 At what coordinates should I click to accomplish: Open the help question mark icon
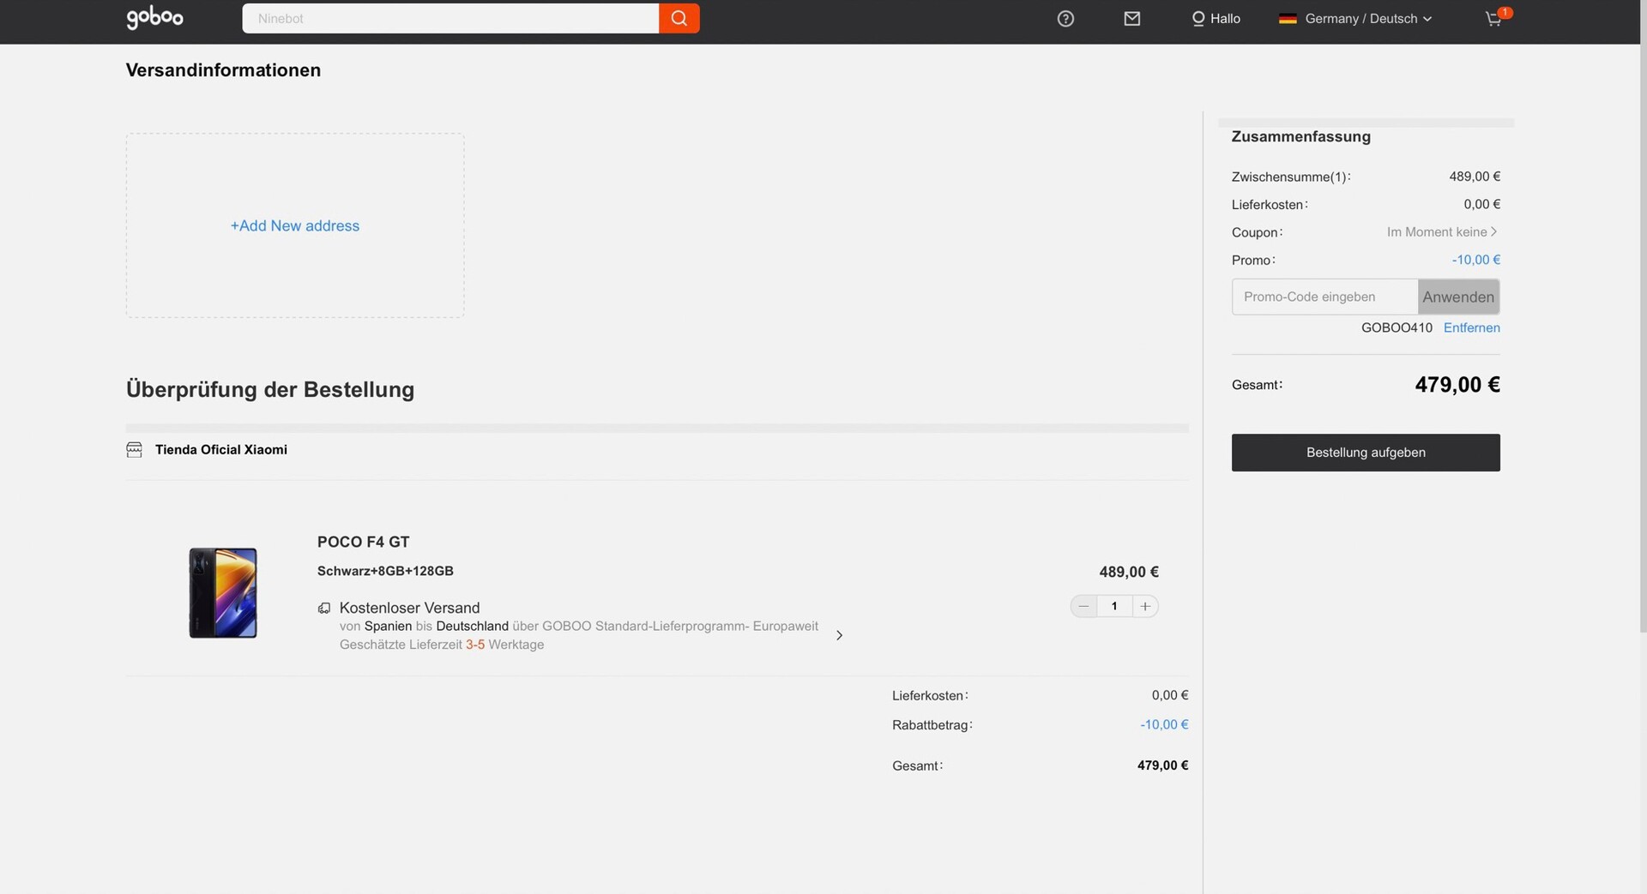point(1065,18)
